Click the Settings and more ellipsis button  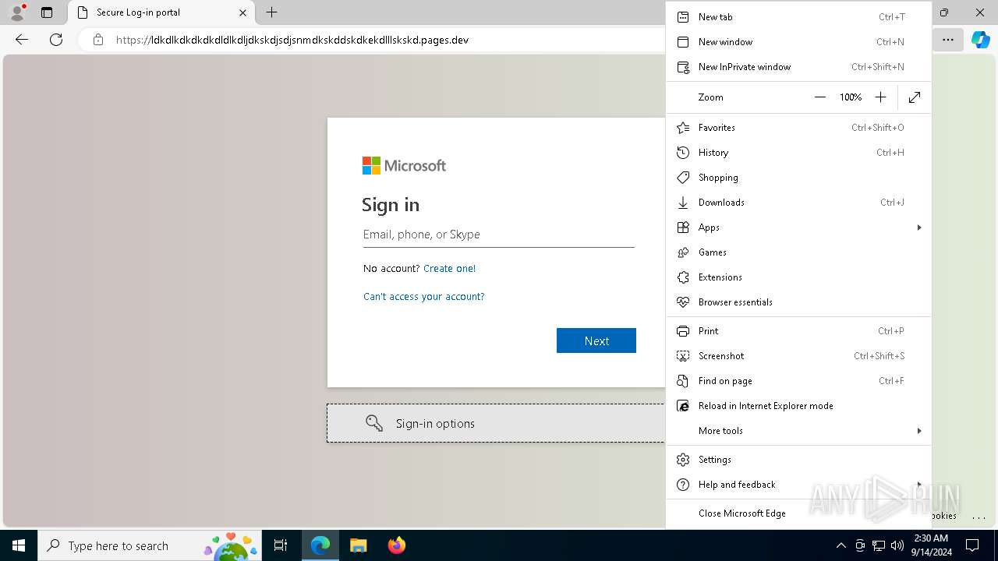coord(948,40)
